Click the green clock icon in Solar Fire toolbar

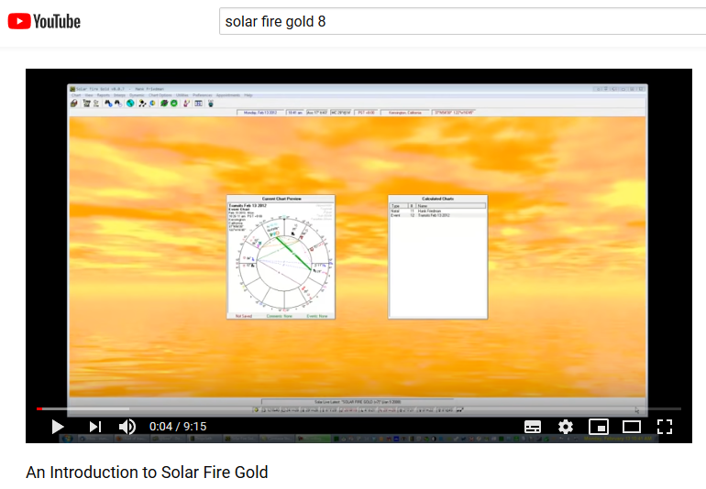click(x=174, y=103)
